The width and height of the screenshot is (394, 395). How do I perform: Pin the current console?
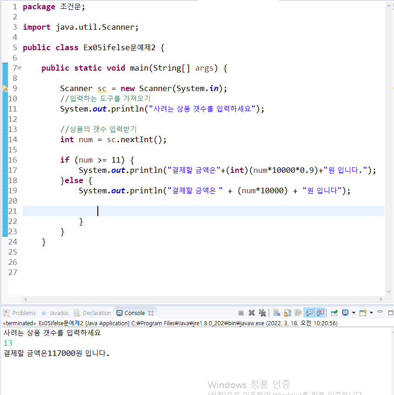(x=334, y=313)
